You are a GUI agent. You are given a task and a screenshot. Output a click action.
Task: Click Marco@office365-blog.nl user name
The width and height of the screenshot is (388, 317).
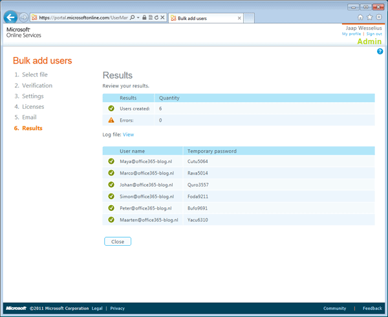click(x=147, y=173)
